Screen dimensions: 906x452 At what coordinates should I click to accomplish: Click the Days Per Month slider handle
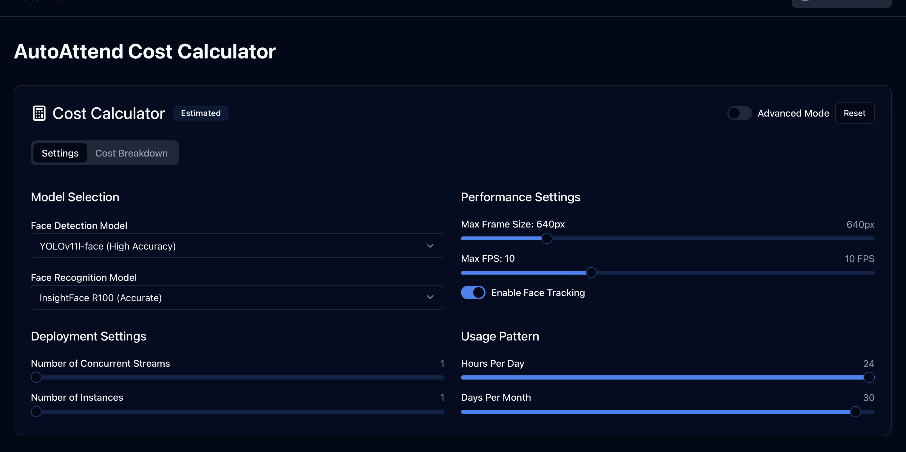click(x=856, y=411)
